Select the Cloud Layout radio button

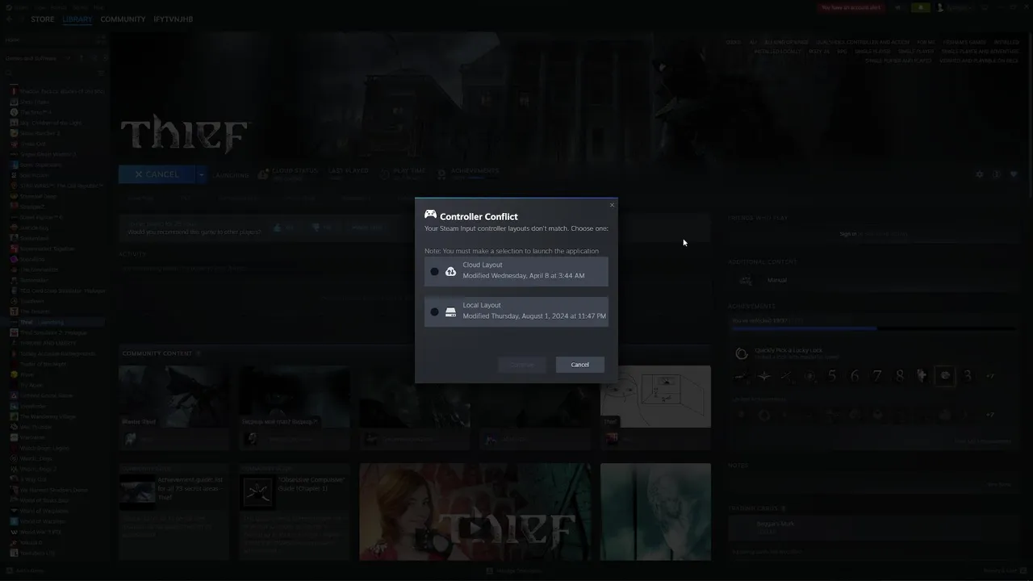pos(434,271)
